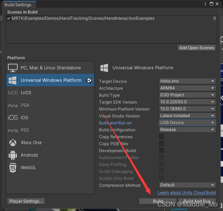223x211 pixels.
Task: Click the Build Type label
Action: tap(109, 95)
